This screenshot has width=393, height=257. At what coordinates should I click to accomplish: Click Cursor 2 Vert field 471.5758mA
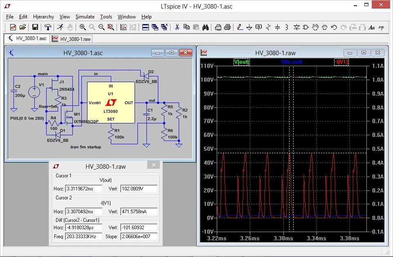(139, 211)
